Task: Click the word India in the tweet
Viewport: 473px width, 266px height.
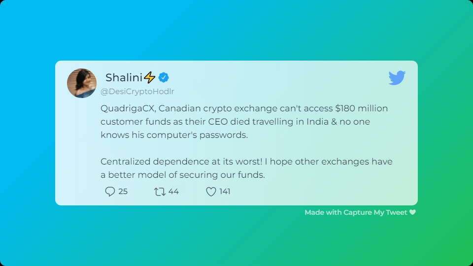Action: pos(318,122)
